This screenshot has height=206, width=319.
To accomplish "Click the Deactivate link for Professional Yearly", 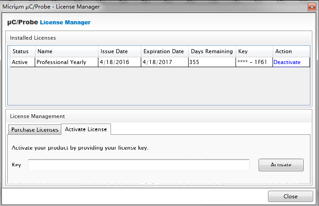I will pos(287,62).
